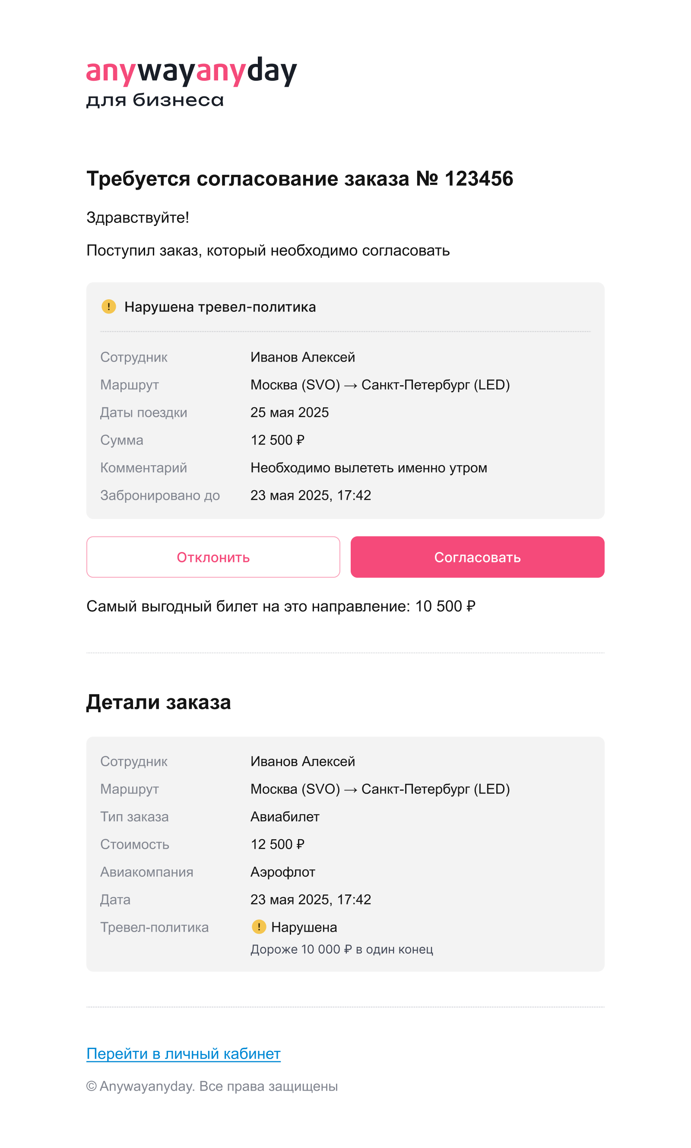
Task: Click the "Авиабилет" order type value
Action: coord(285,816)
